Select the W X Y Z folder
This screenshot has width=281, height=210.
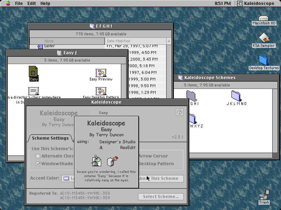(x=192, y=119)
